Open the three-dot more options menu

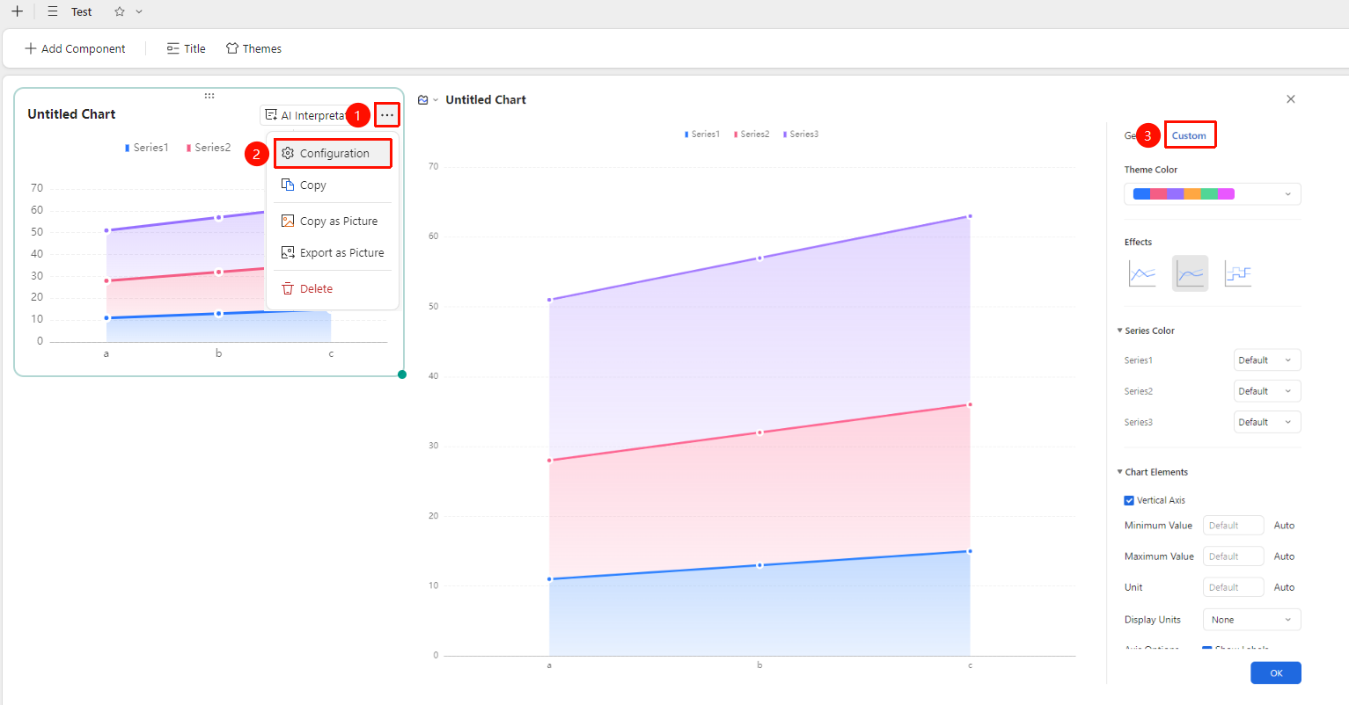pos(387,115)
